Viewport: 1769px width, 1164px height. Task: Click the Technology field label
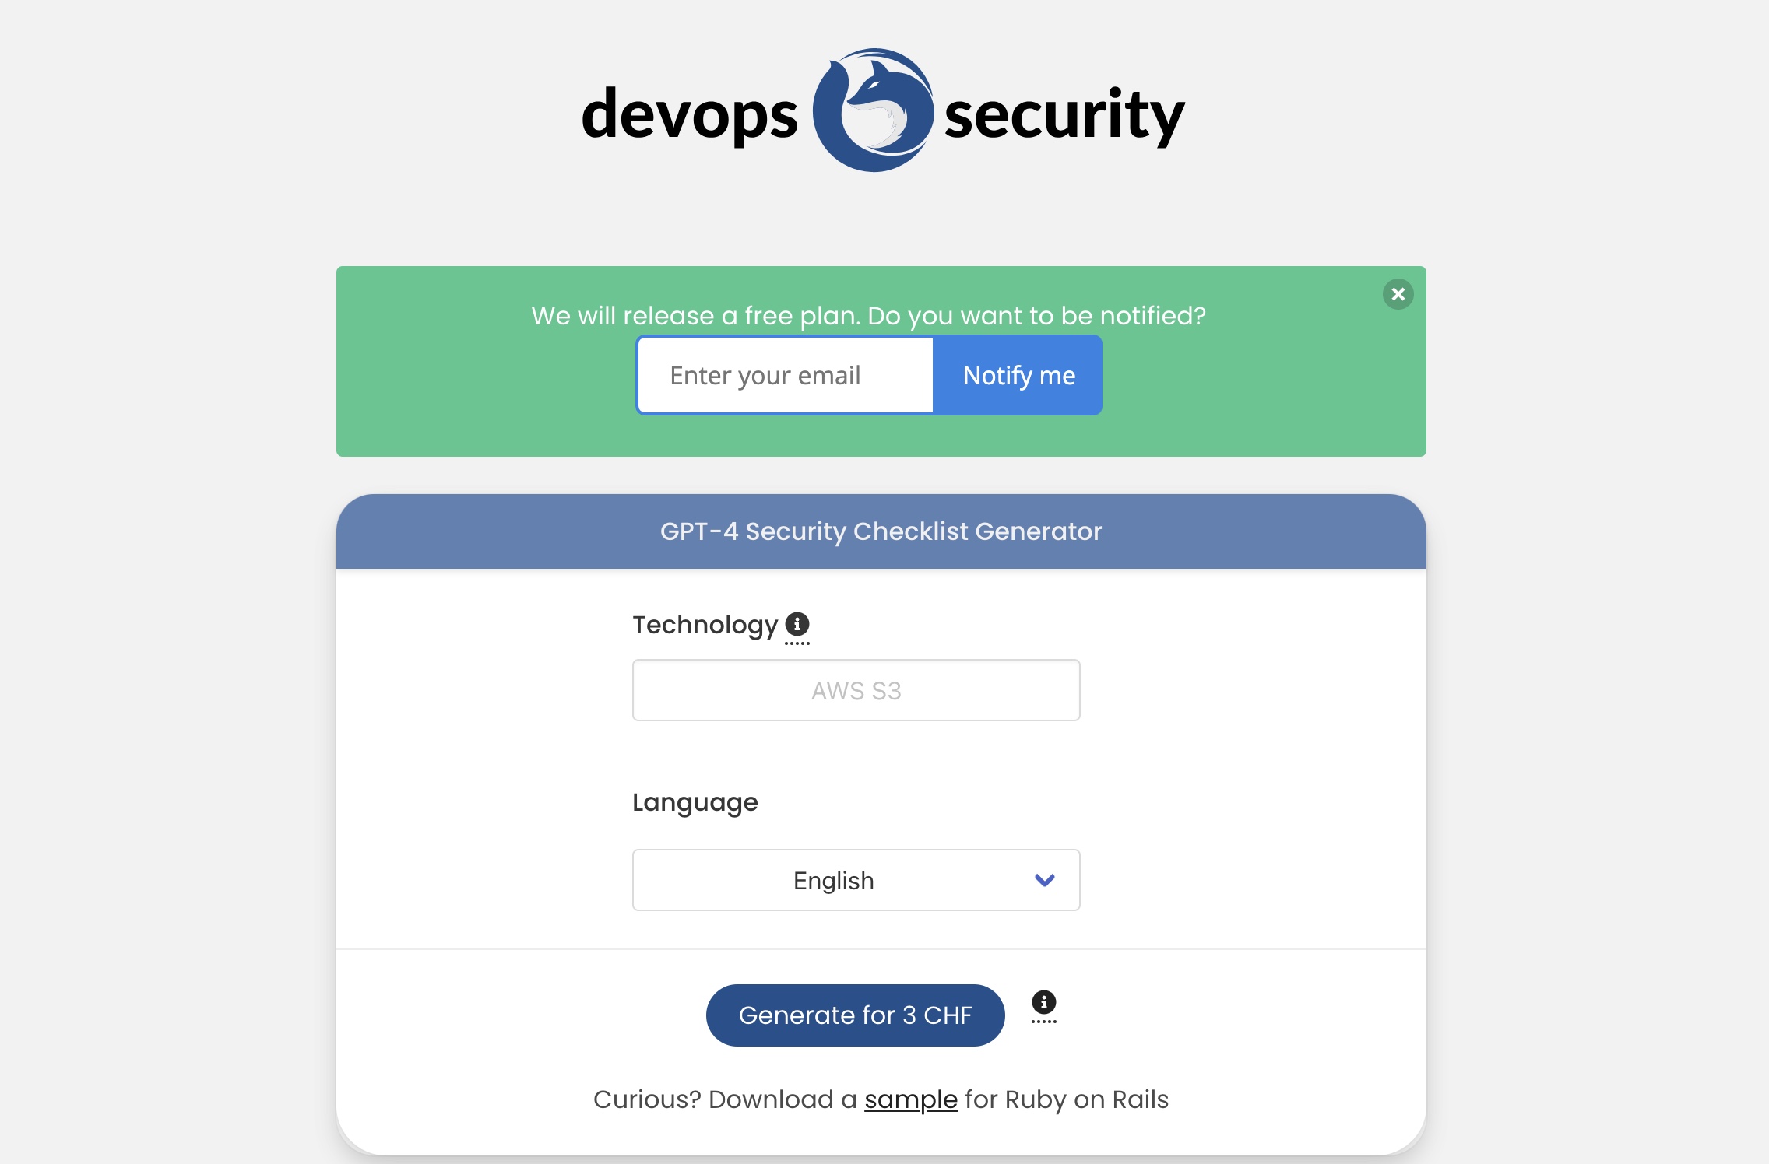pyautogui.click(x=705, y=625)
